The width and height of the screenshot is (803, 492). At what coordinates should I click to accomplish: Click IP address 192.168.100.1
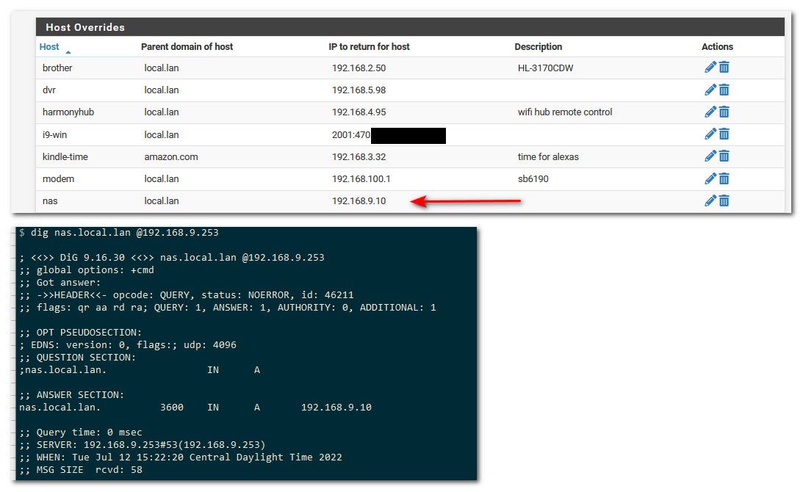(x=361, y=178)
